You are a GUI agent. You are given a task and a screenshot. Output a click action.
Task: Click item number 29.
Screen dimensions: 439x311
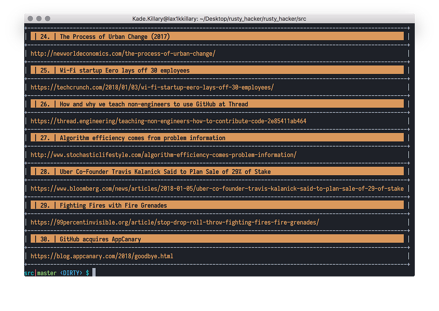click(45, 206)
